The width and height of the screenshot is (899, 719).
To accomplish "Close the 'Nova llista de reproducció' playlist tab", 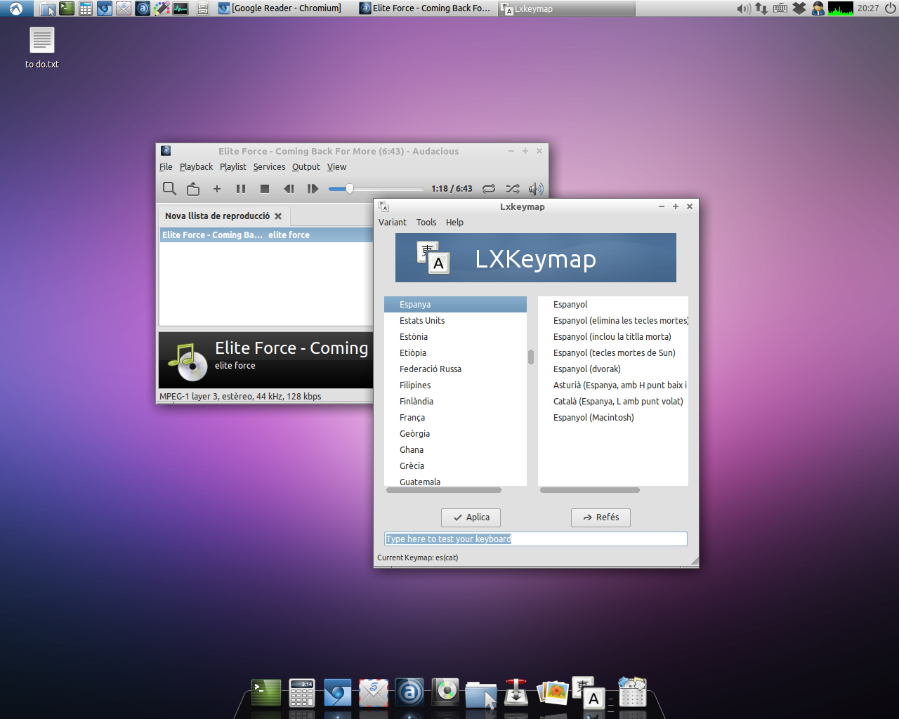I will tap(278, 216).
